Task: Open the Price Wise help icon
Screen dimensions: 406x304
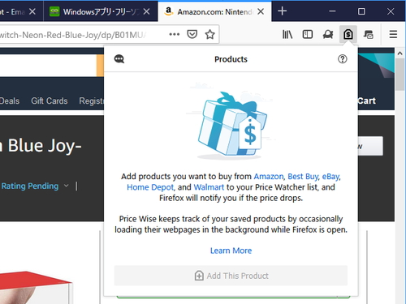Action: click(x=343, y=59)
